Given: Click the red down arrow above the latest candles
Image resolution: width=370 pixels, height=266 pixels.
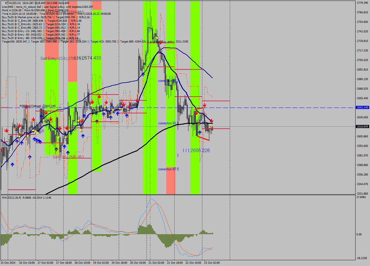Looking at the screenshot, I should point(211,121).
